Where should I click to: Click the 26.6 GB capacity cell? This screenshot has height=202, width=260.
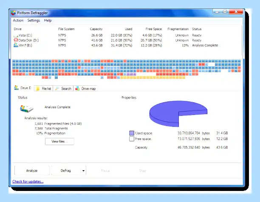(x=97, y=35)
